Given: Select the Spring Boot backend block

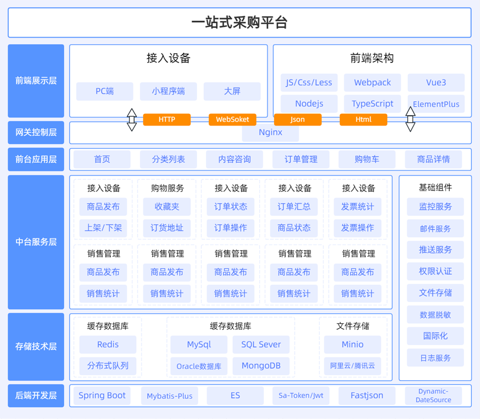Looking at the screenshot, I should click(x=102, y=395).
